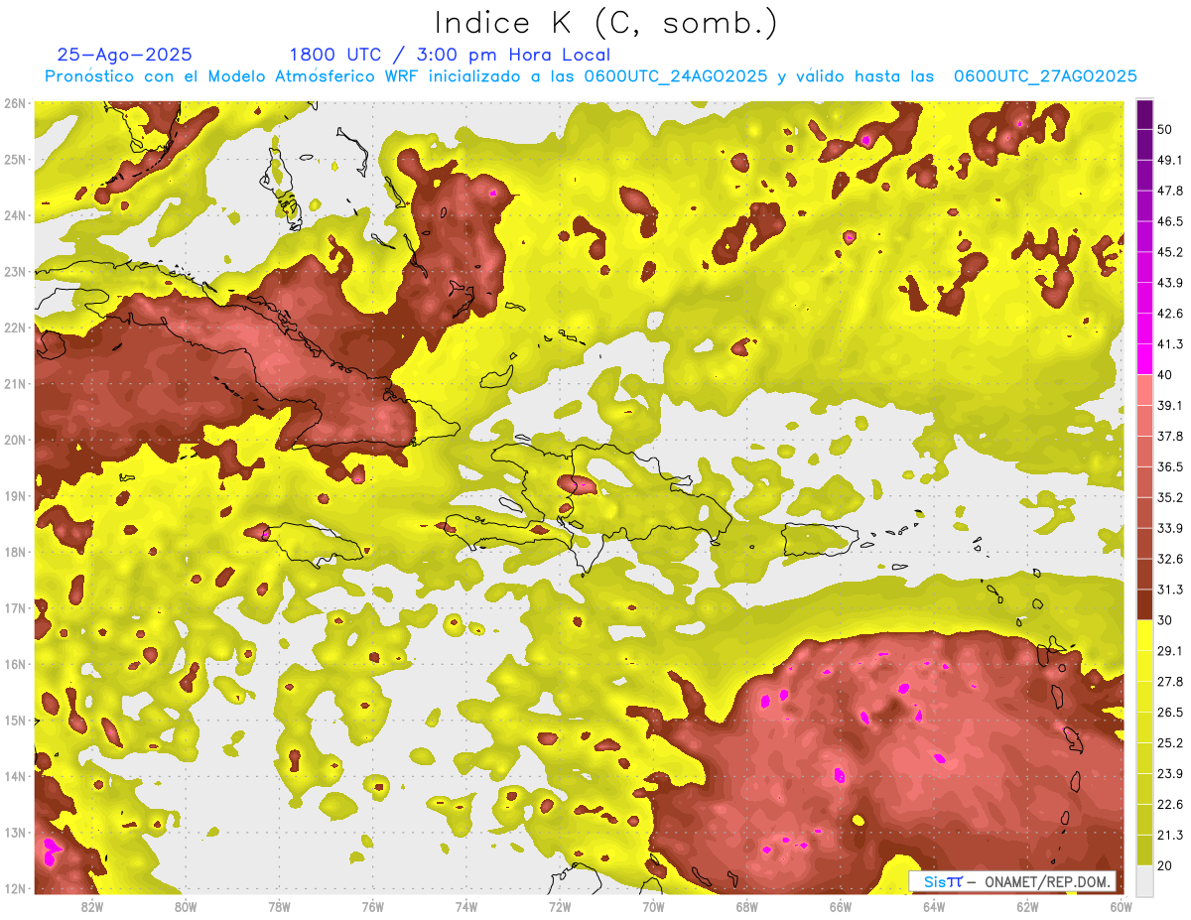This screenshot has width=1191, height=920.
Task: Click the '17N' latitude label
Action: click(x=15, y=608)
